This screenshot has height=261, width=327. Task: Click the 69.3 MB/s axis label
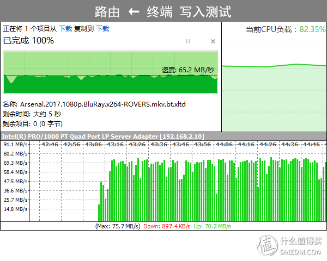(15, 163)
